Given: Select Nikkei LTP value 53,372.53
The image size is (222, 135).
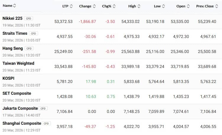Looking at the screenshot, I should 64,21.
